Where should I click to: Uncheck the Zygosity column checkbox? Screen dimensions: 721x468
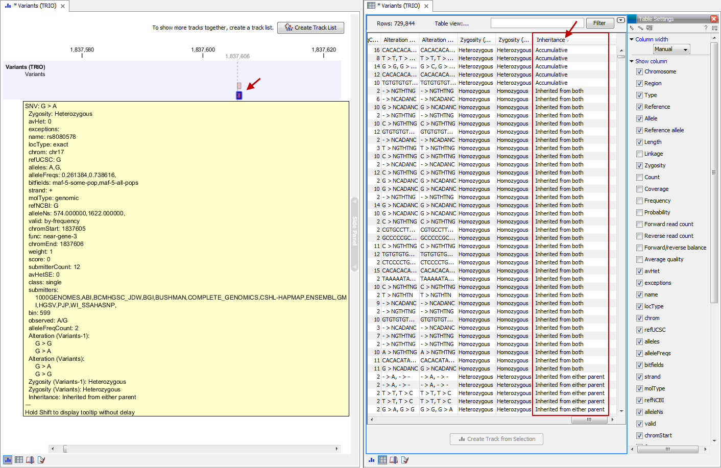[639, 165]
